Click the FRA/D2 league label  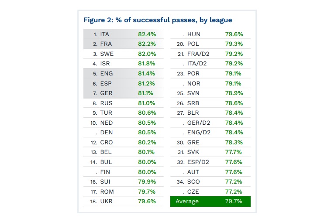199,54
